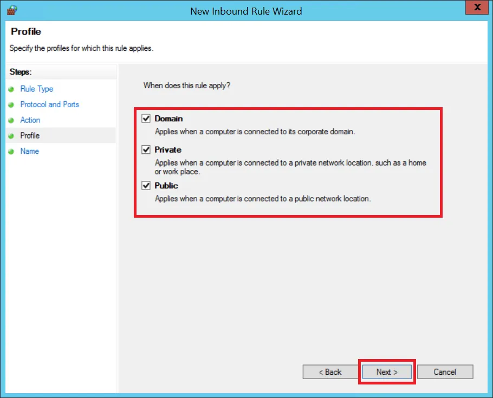Disable the Public profile checkbox
Image resolution: width=493 pixels, height=398 pixels.
[x=146, y=186]
